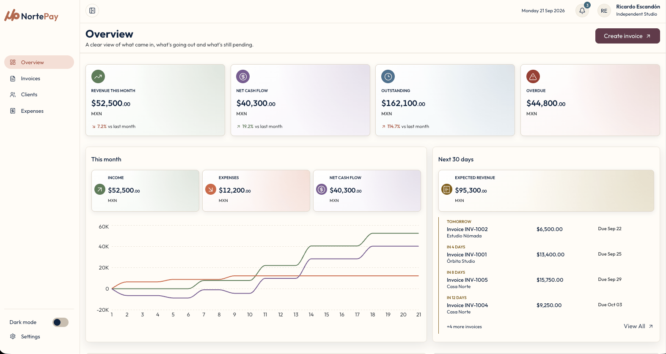Go to Invoices page
Viewport: 666px width, 354px height.
click(39, 79)
